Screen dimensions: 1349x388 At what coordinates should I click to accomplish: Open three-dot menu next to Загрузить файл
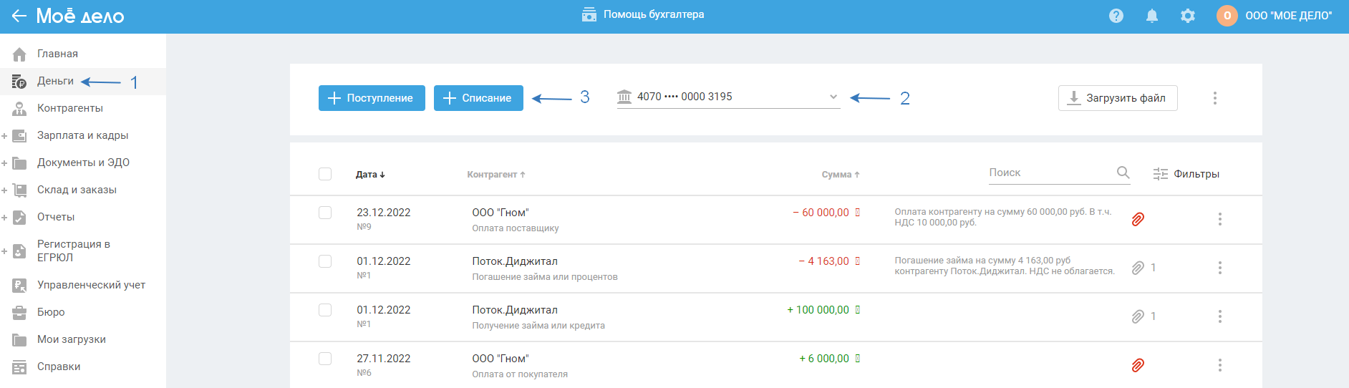point(1214,98)
